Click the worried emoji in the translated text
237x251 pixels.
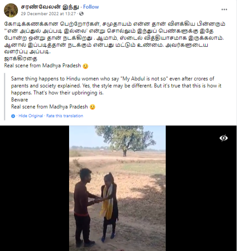click(x=93, y=107)
